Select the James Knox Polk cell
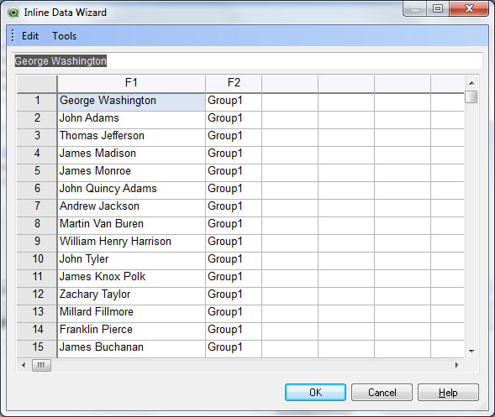Screen dimensions: 495x417 point(131,279)
